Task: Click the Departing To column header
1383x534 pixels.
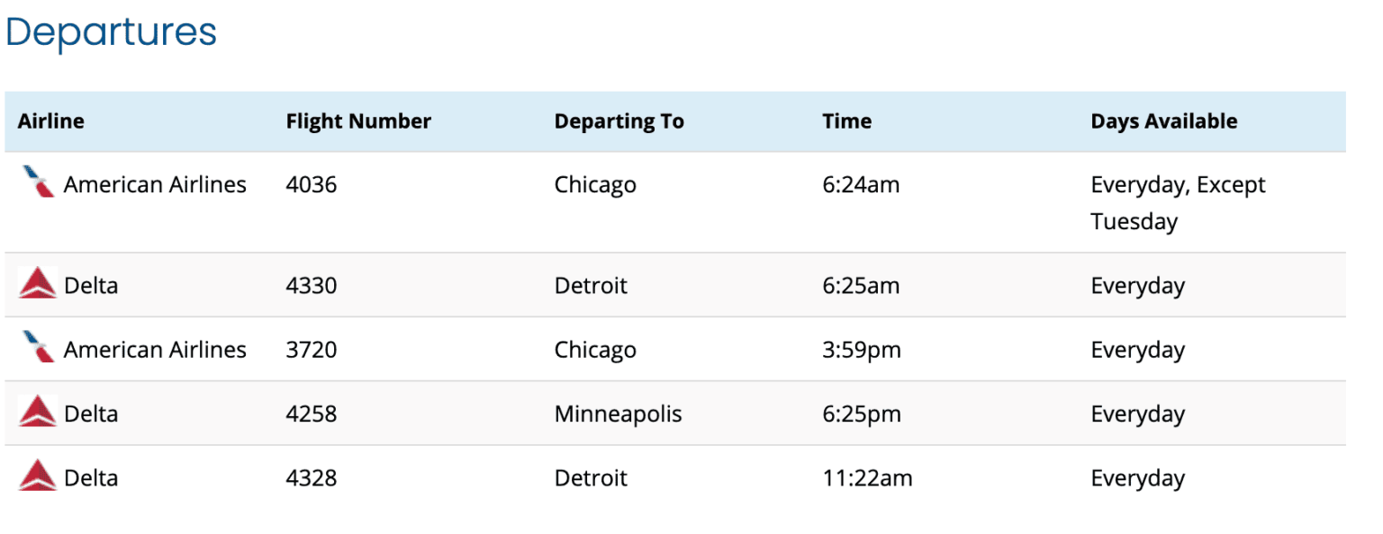Action: pos(619,121)
